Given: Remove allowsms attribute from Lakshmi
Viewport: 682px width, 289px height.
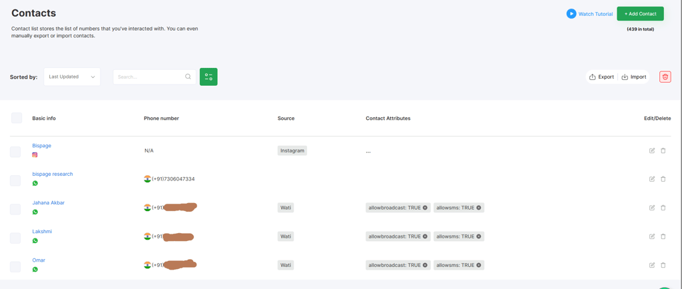Looking at the screenshot, I should tap(478, 236).
